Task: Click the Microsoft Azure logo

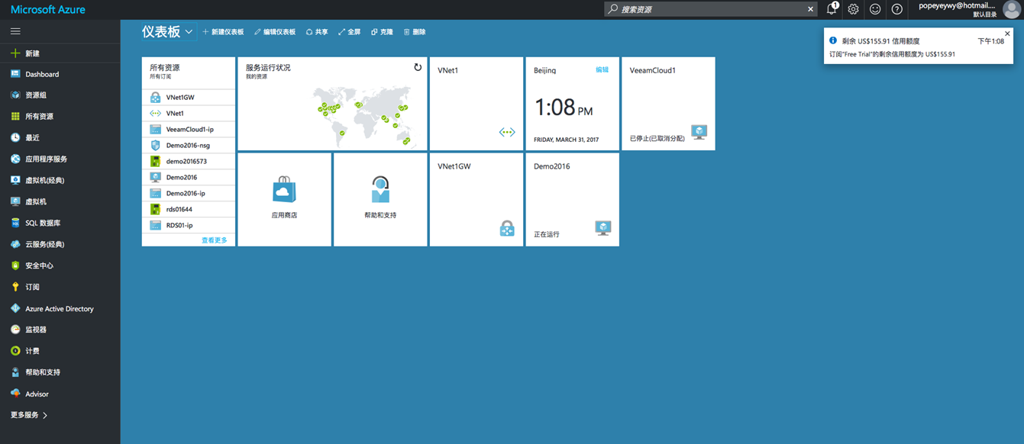Action: [48, 9]
